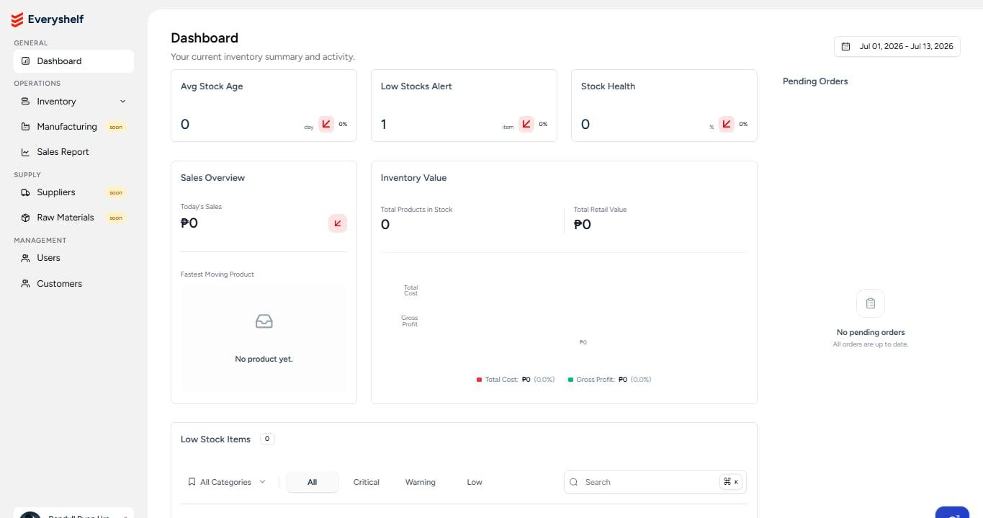The height and width of the screenshot is (518, 983).
Task: Open the Dashboard sidebar item
Action: coord(73,61)
